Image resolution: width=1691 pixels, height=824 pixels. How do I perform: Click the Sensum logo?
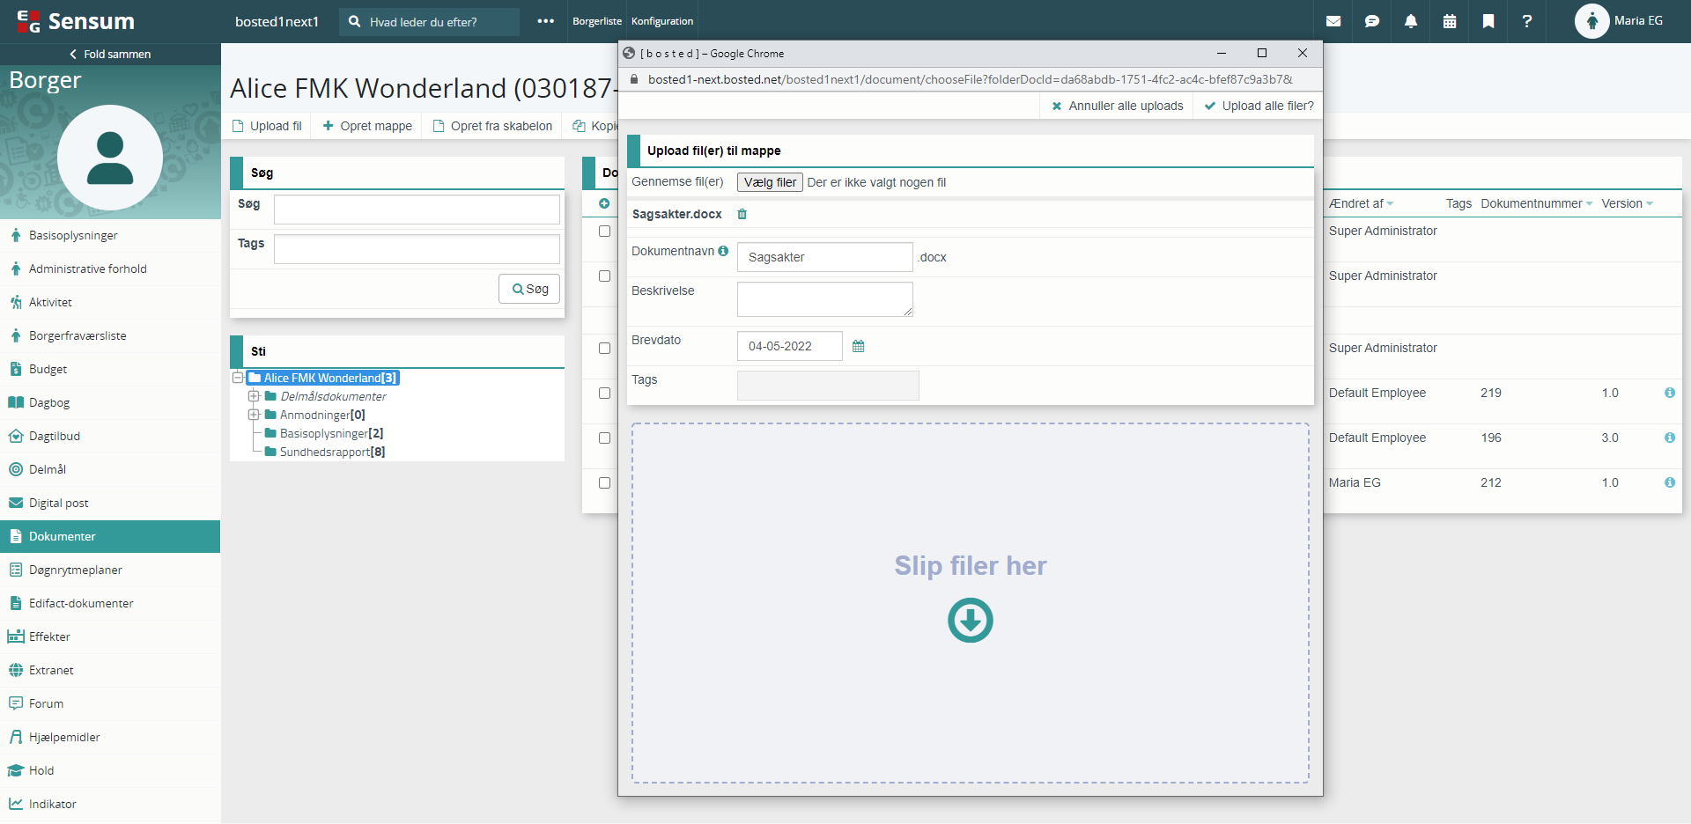(x=76, y=21)
